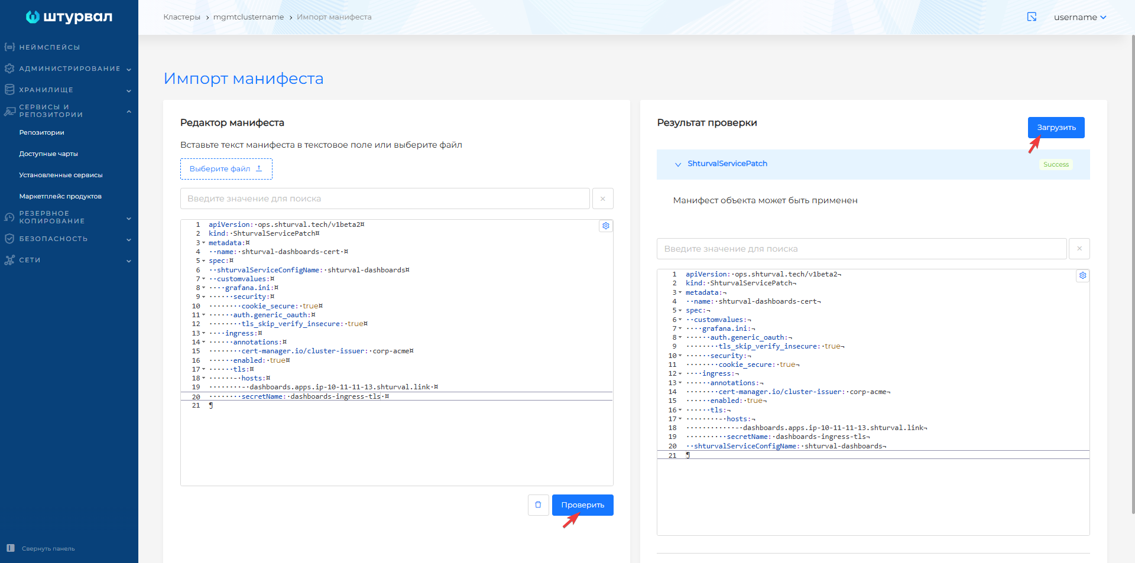Open the username dropdown menu
Image resolution: width=1135 pixels, height=563 pixels.
coord(1079,17)
